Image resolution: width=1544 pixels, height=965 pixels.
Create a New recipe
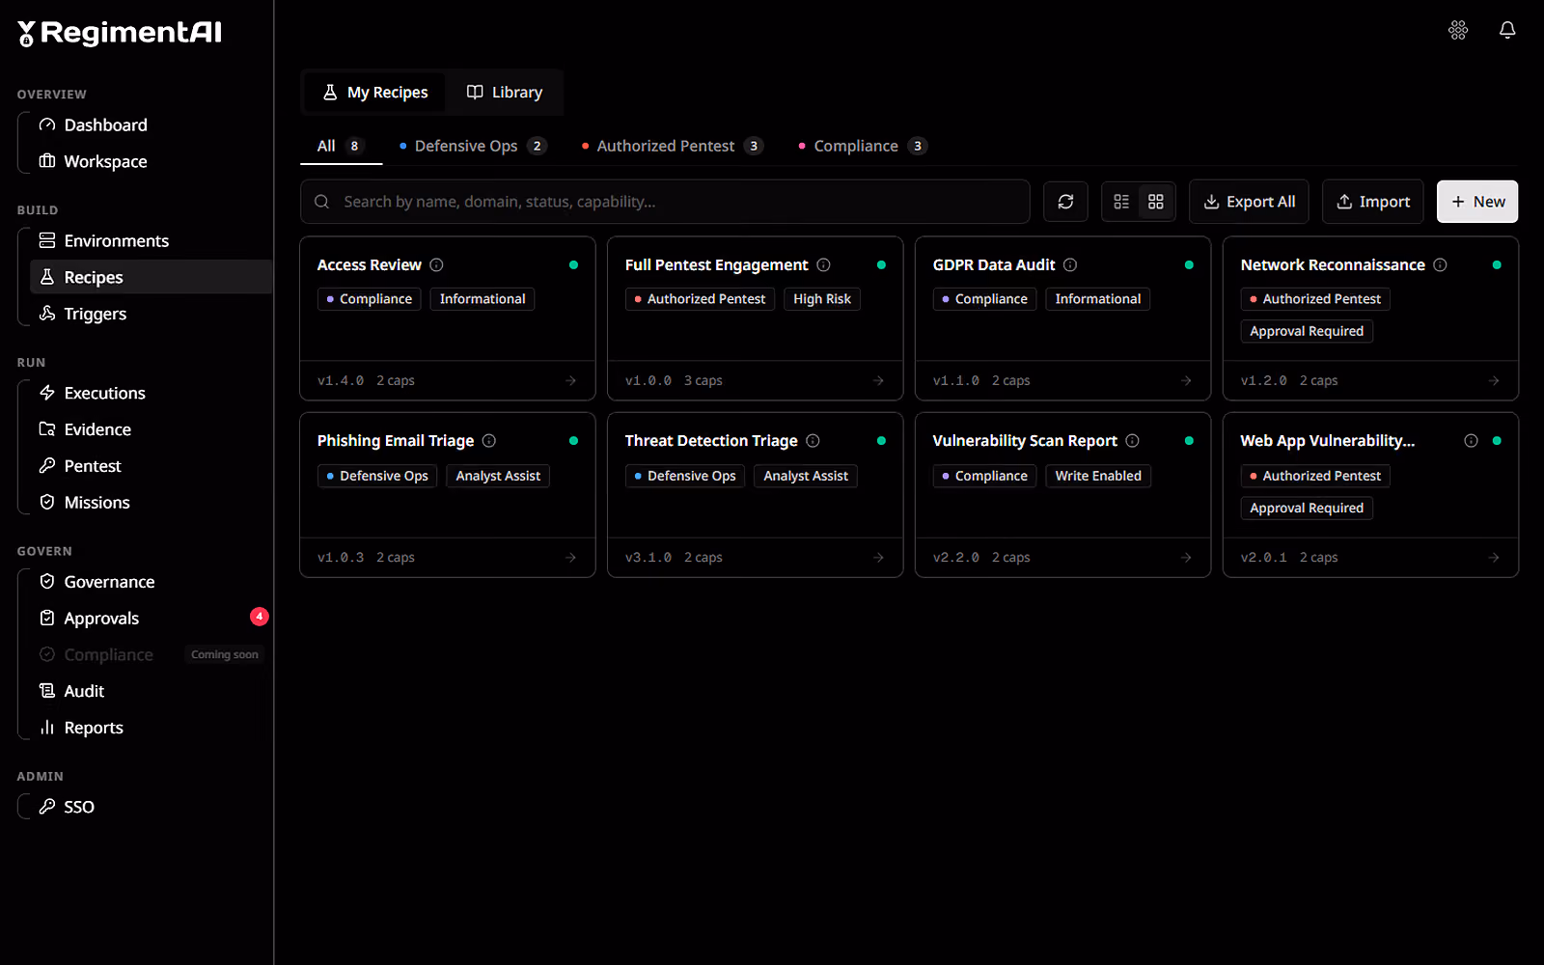pos(1477,202)
